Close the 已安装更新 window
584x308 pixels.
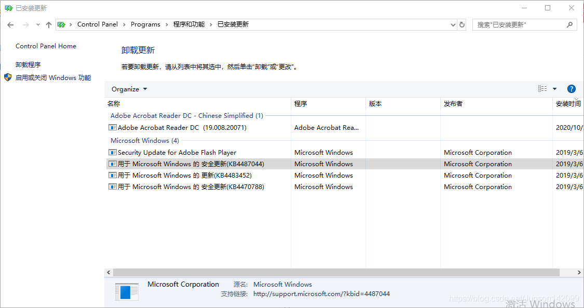[572, 8]
